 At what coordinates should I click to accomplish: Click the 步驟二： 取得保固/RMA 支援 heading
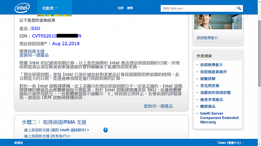54,122
